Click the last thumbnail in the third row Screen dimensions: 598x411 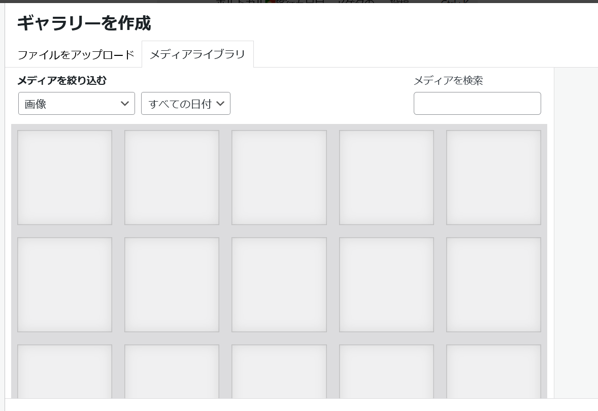[493, 371]
